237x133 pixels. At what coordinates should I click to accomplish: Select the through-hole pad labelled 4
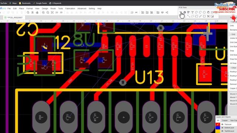[x=124, y=117]
